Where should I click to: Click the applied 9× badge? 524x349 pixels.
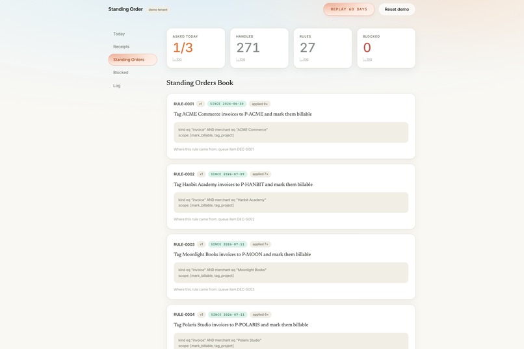coord(259,104)
